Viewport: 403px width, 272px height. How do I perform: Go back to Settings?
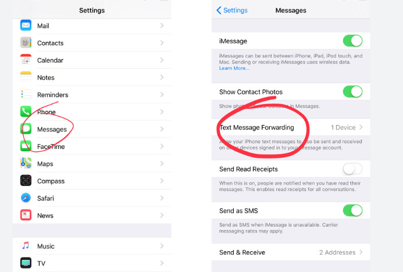point(230,11)
